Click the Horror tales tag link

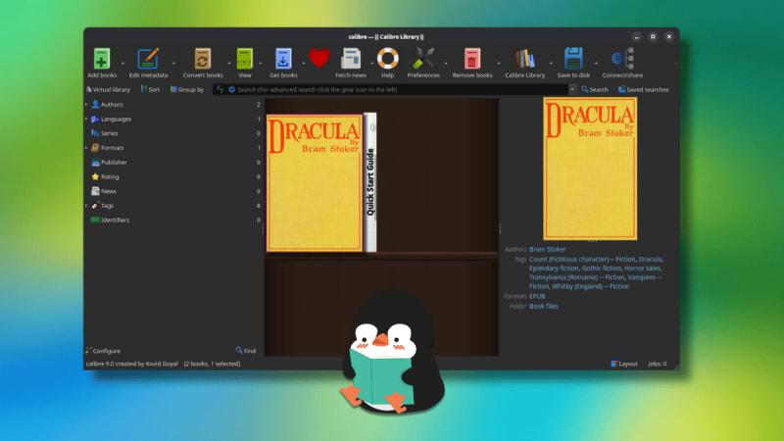coord(643,268)
